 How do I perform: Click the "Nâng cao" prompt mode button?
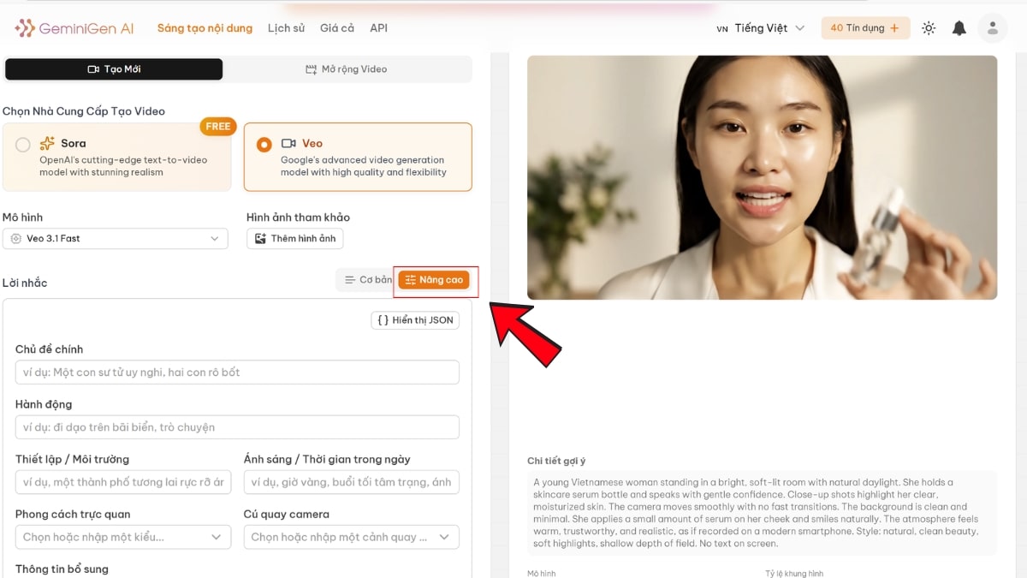point(434,279)
